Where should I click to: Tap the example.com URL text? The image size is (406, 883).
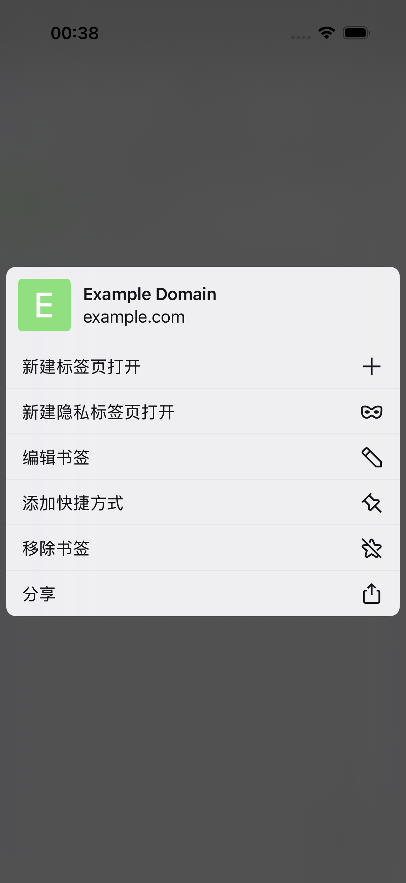click(134, 317)
